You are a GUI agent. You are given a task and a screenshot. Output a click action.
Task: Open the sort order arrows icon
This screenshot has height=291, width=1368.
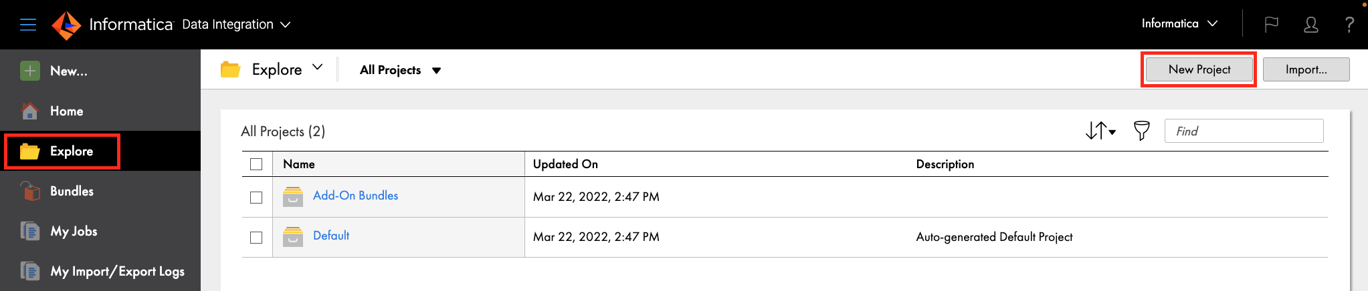pos(1100,131)
